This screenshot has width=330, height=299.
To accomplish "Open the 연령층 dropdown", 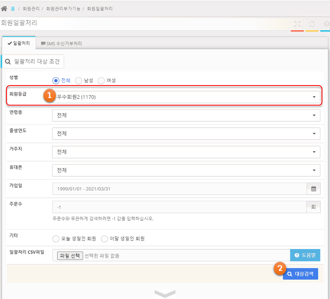I will click(x=186, y=115).
